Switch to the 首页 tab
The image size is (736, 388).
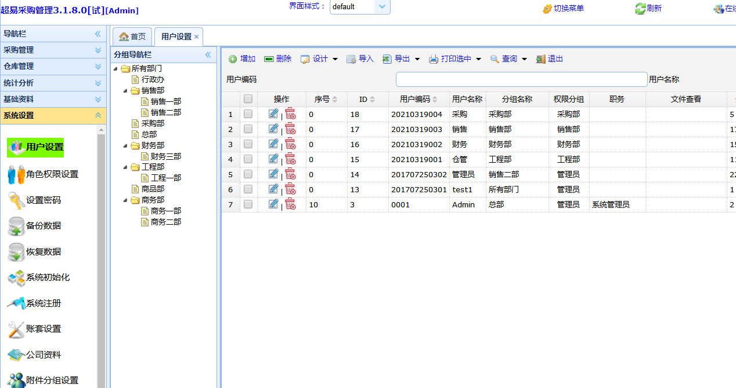click(132, 36)
